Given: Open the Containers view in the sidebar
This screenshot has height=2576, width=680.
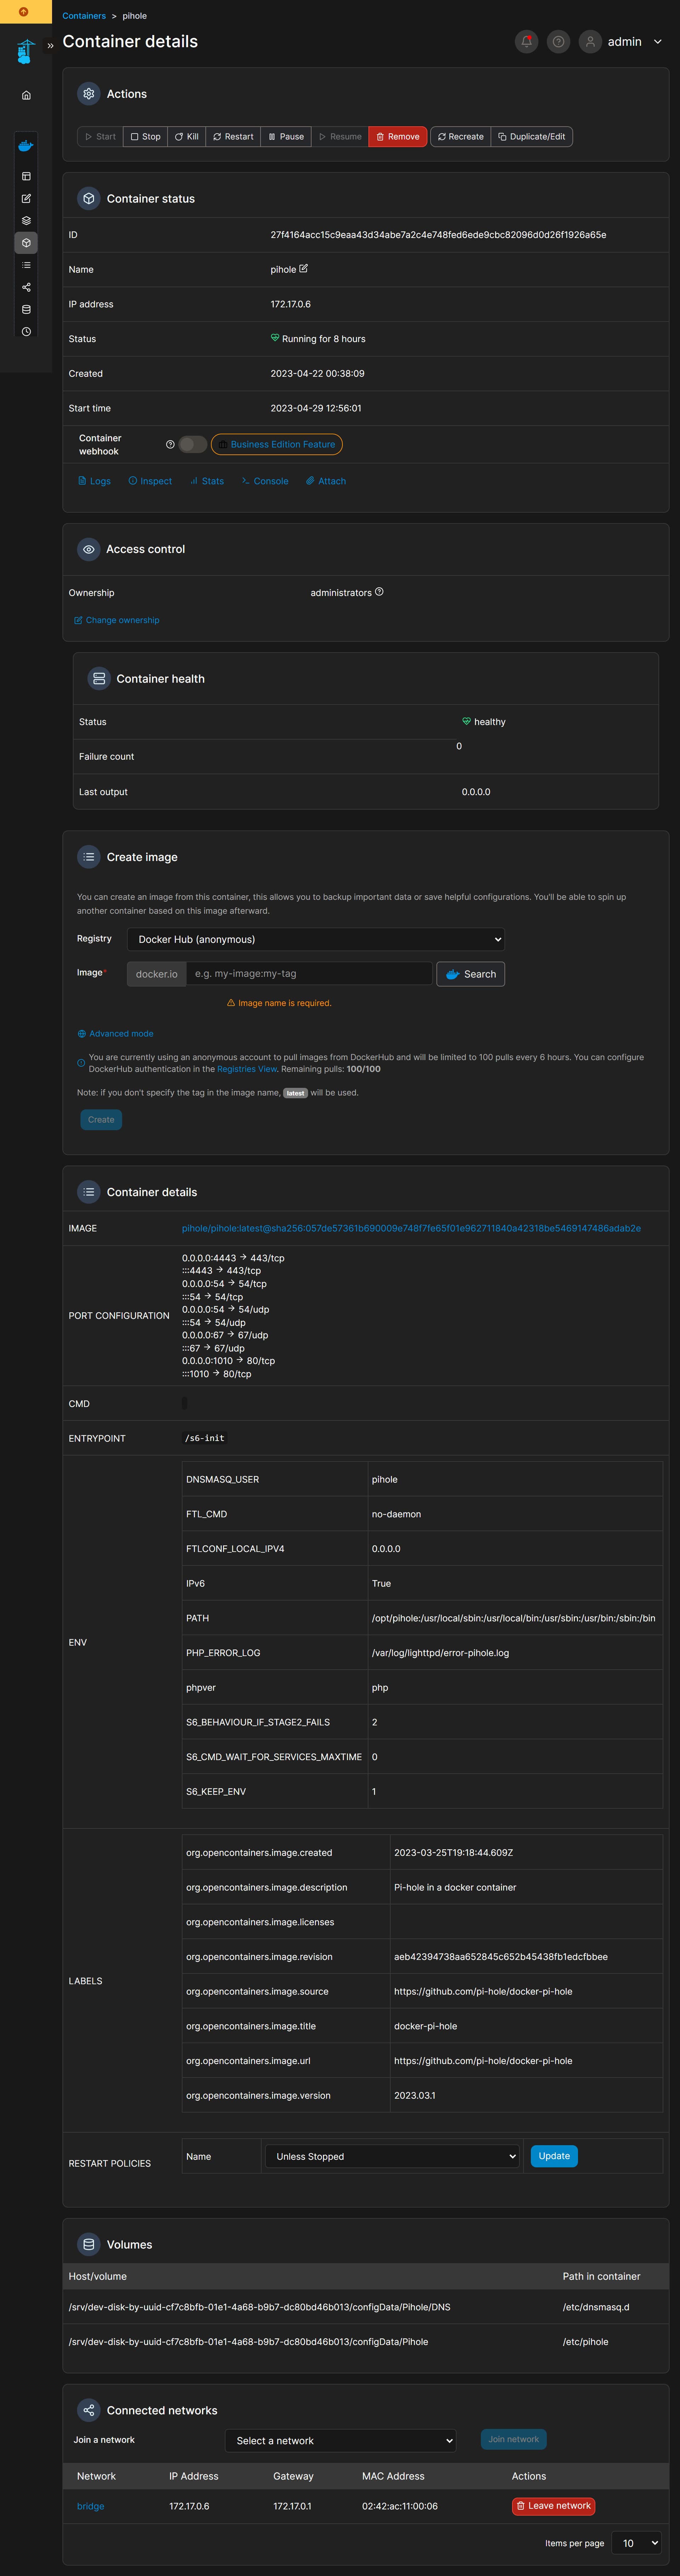Looking at the screenshot, I should pyautogui.click(x=25, y=241).
